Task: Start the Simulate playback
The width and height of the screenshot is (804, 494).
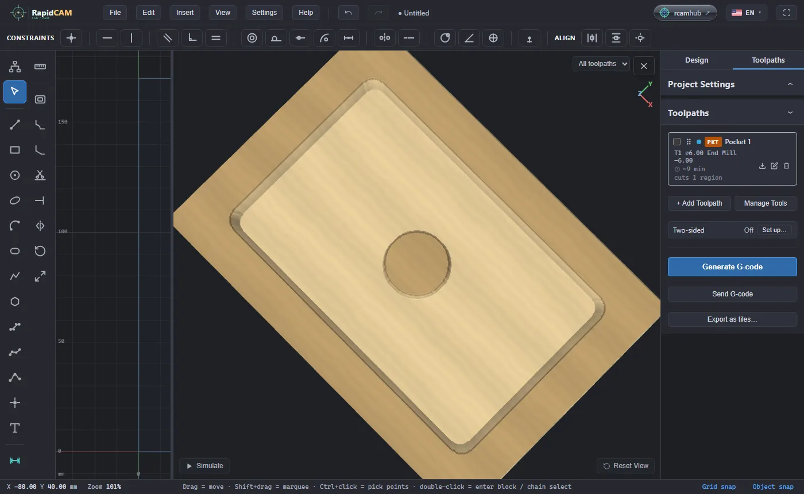Action: click(x=205, y=466)
